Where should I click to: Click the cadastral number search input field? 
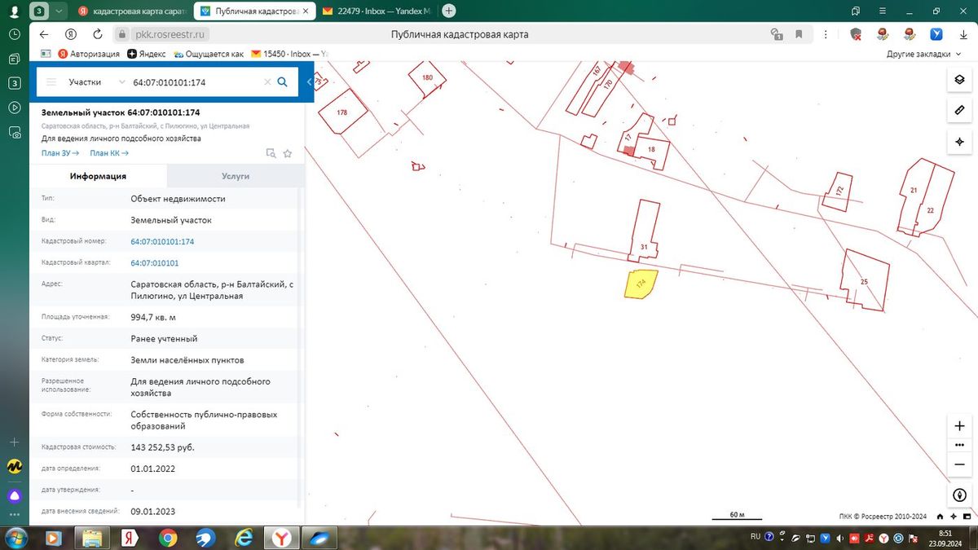(195, 82)
